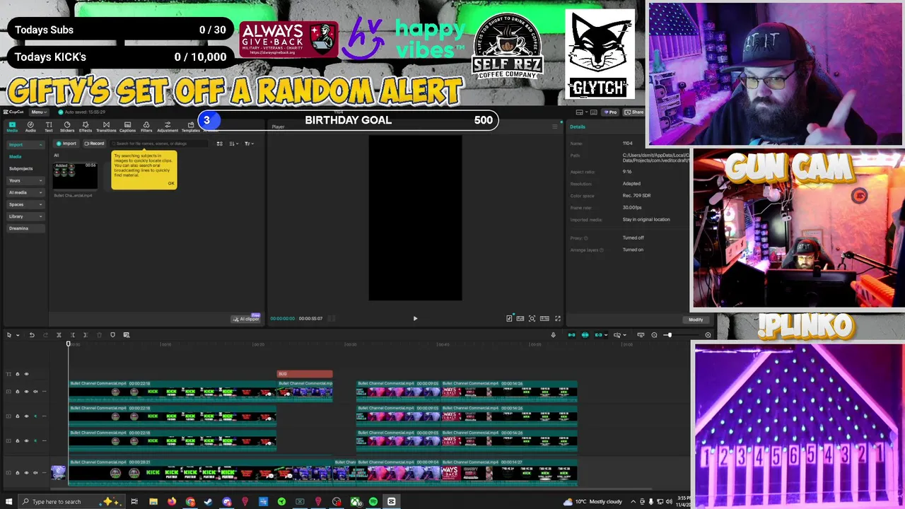Toggle the main track magnet

tap(571, 335)
